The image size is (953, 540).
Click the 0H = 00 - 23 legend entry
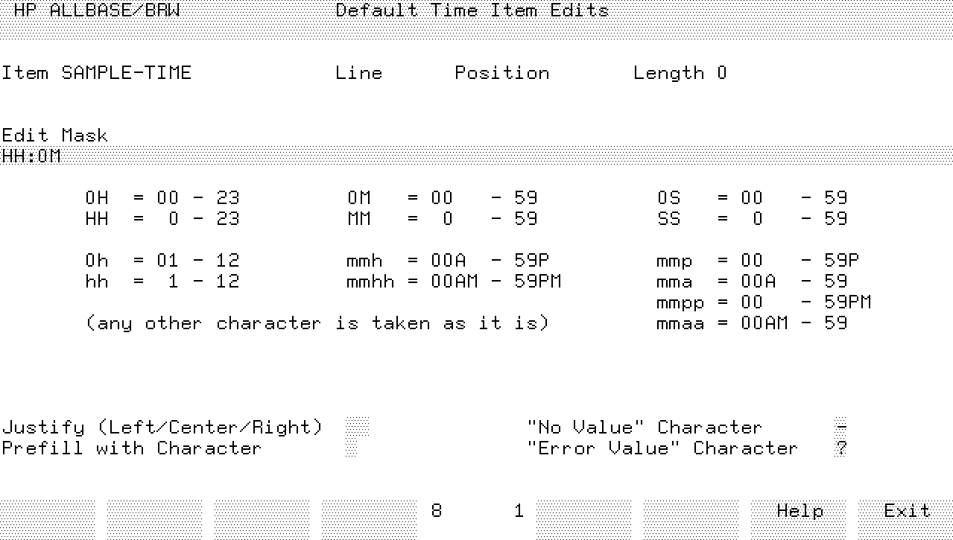[162, 198]
